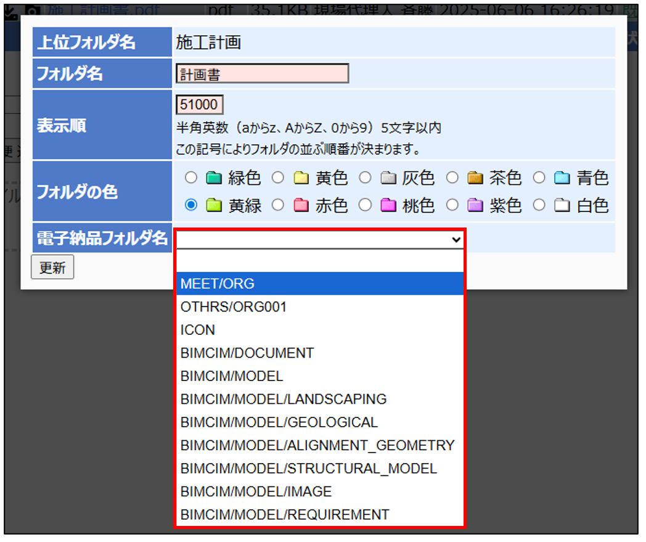The image size is (646, 542).
Task: Click the white folder color icon
Action: pyautogui.click(x=562, y=205)
